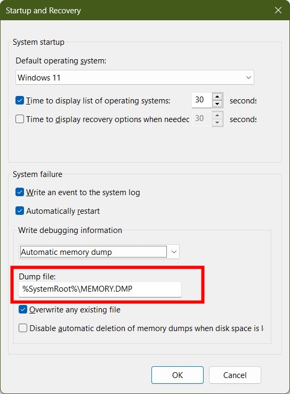Uncheck Write an event to the system log
Screen dimensions: 290x394
(20, 192)
